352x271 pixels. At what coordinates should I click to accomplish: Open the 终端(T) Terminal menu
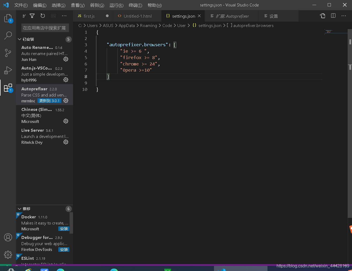coord(135,5)
